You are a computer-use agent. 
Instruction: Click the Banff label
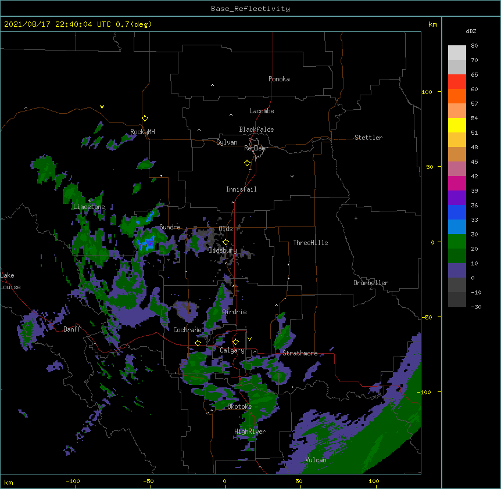point(72,329)
